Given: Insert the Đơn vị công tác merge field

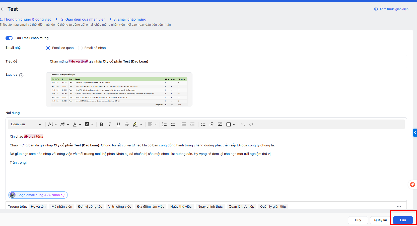Looking at the screenshot, I should (x=90, y=206).
